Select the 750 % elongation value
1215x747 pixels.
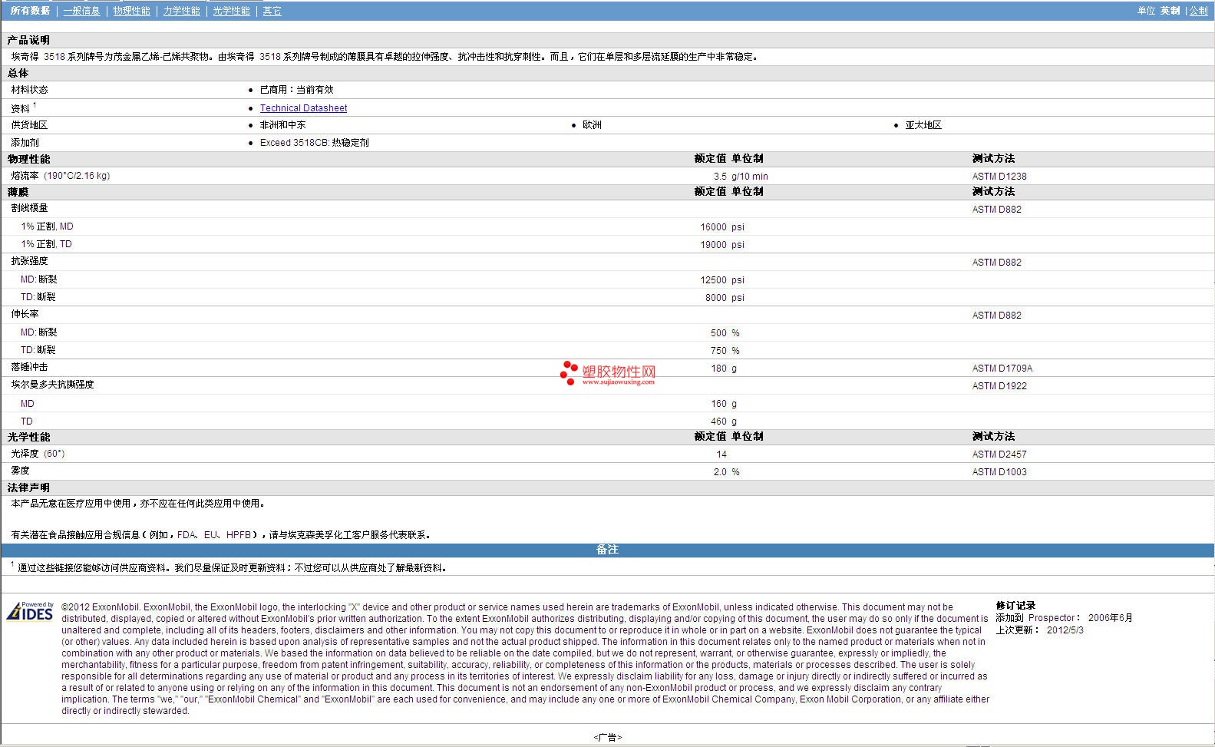pyautogui.click(x=725, y=351)
